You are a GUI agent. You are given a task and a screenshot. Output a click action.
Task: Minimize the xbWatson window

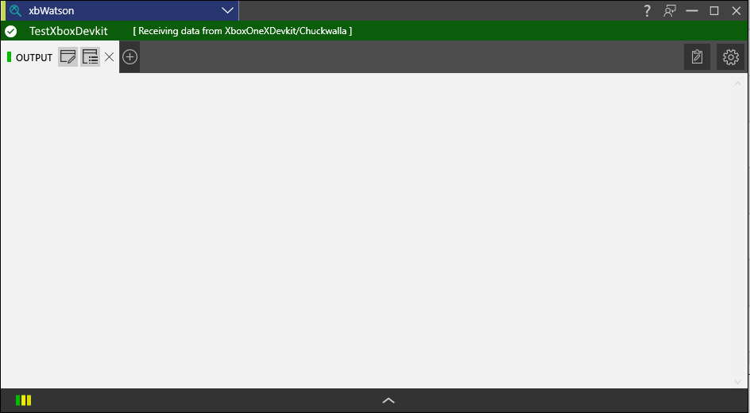coord(692,10)
